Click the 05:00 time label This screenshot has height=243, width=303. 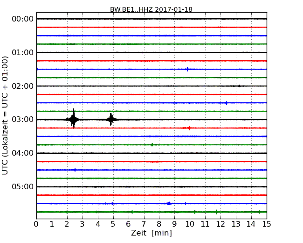point(23,186)
